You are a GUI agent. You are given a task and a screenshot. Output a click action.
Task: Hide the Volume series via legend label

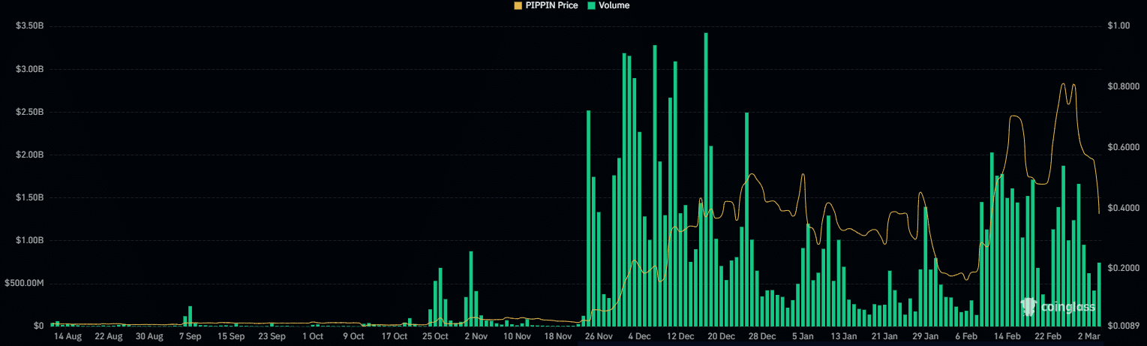pos(614,5)
